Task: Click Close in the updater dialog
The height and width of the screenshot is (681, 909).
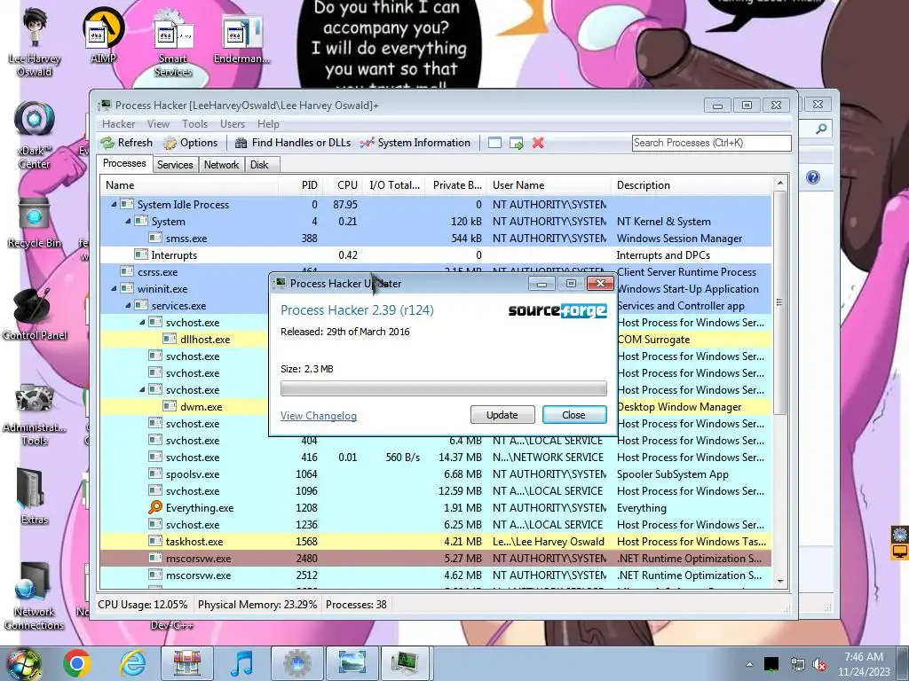Action: coord(574,415)
